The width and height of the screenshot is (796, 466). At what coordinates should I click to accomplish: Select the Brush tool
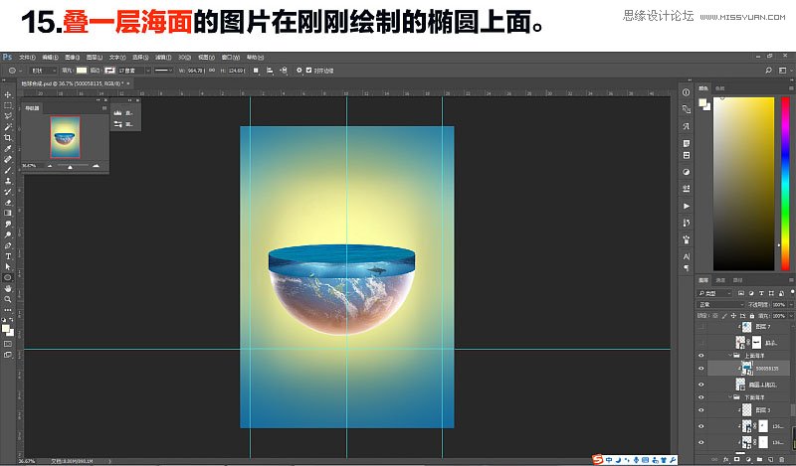tap(8, 170)
